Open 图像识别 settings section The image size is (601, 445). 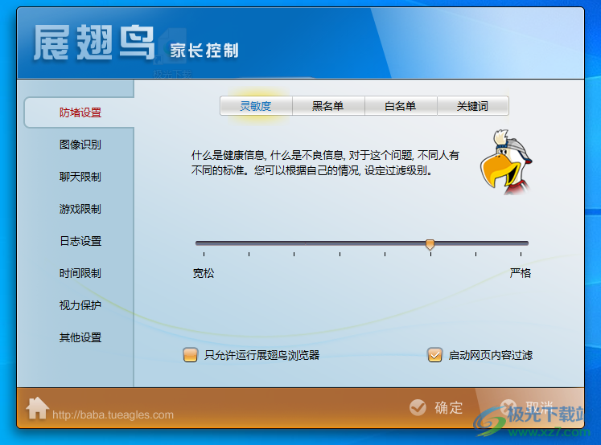(x=80, y=145)
